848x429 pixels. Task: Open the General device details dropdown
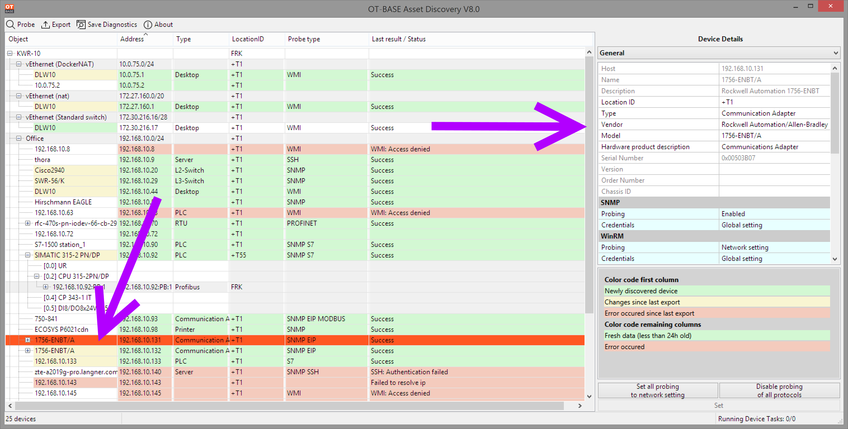tap(719, 53)
